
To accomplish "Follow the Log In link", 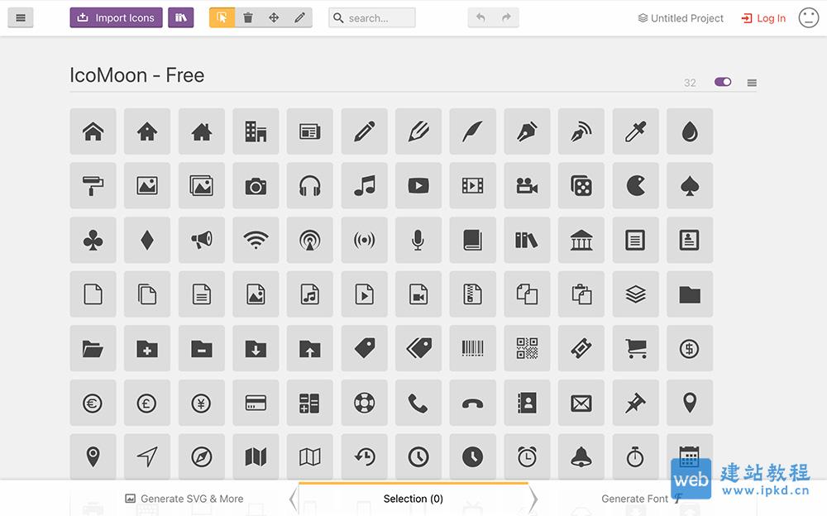I will click(763, 18).
